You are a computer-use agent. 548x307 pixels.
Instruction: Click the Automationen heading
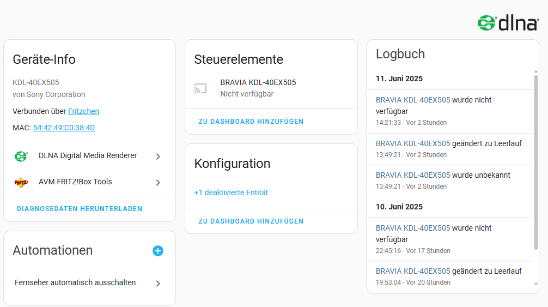(x=53, y=250)
